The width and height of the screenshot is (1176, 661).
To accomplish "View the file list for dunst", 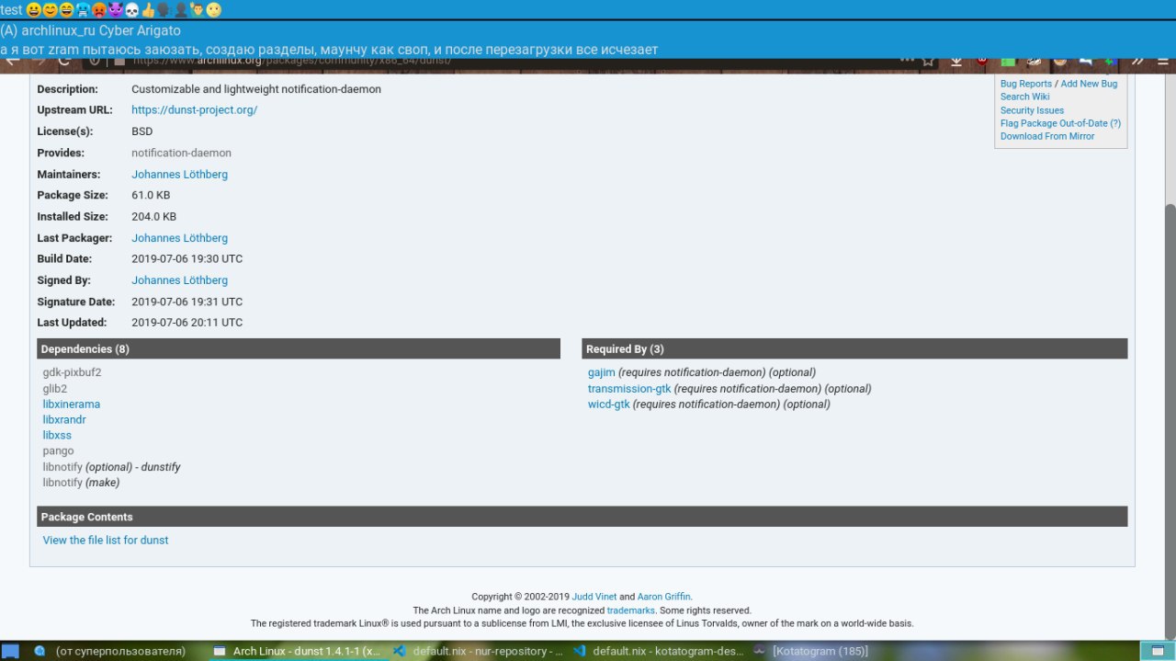I will [106, 541].
